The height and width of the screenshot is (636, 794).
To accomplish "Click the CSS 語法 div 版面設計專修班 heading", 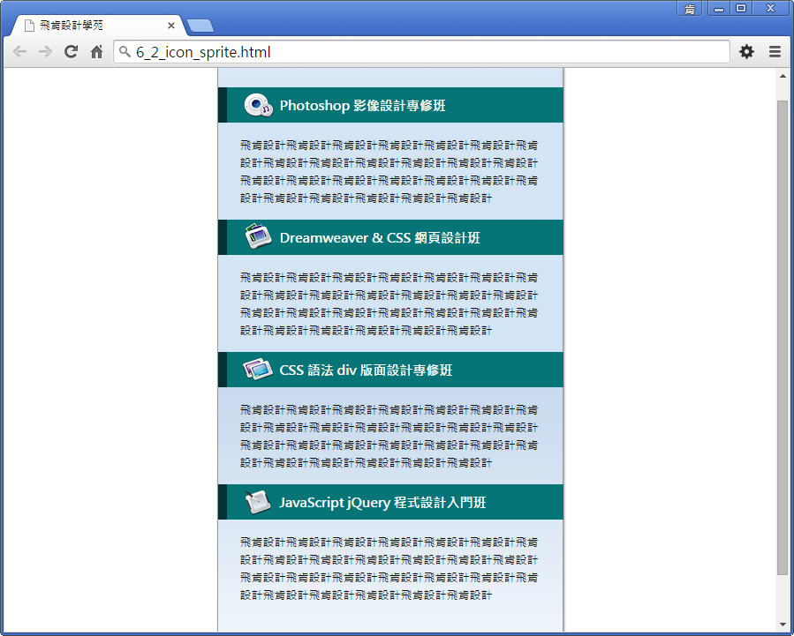I will click(x=366, y=370).
